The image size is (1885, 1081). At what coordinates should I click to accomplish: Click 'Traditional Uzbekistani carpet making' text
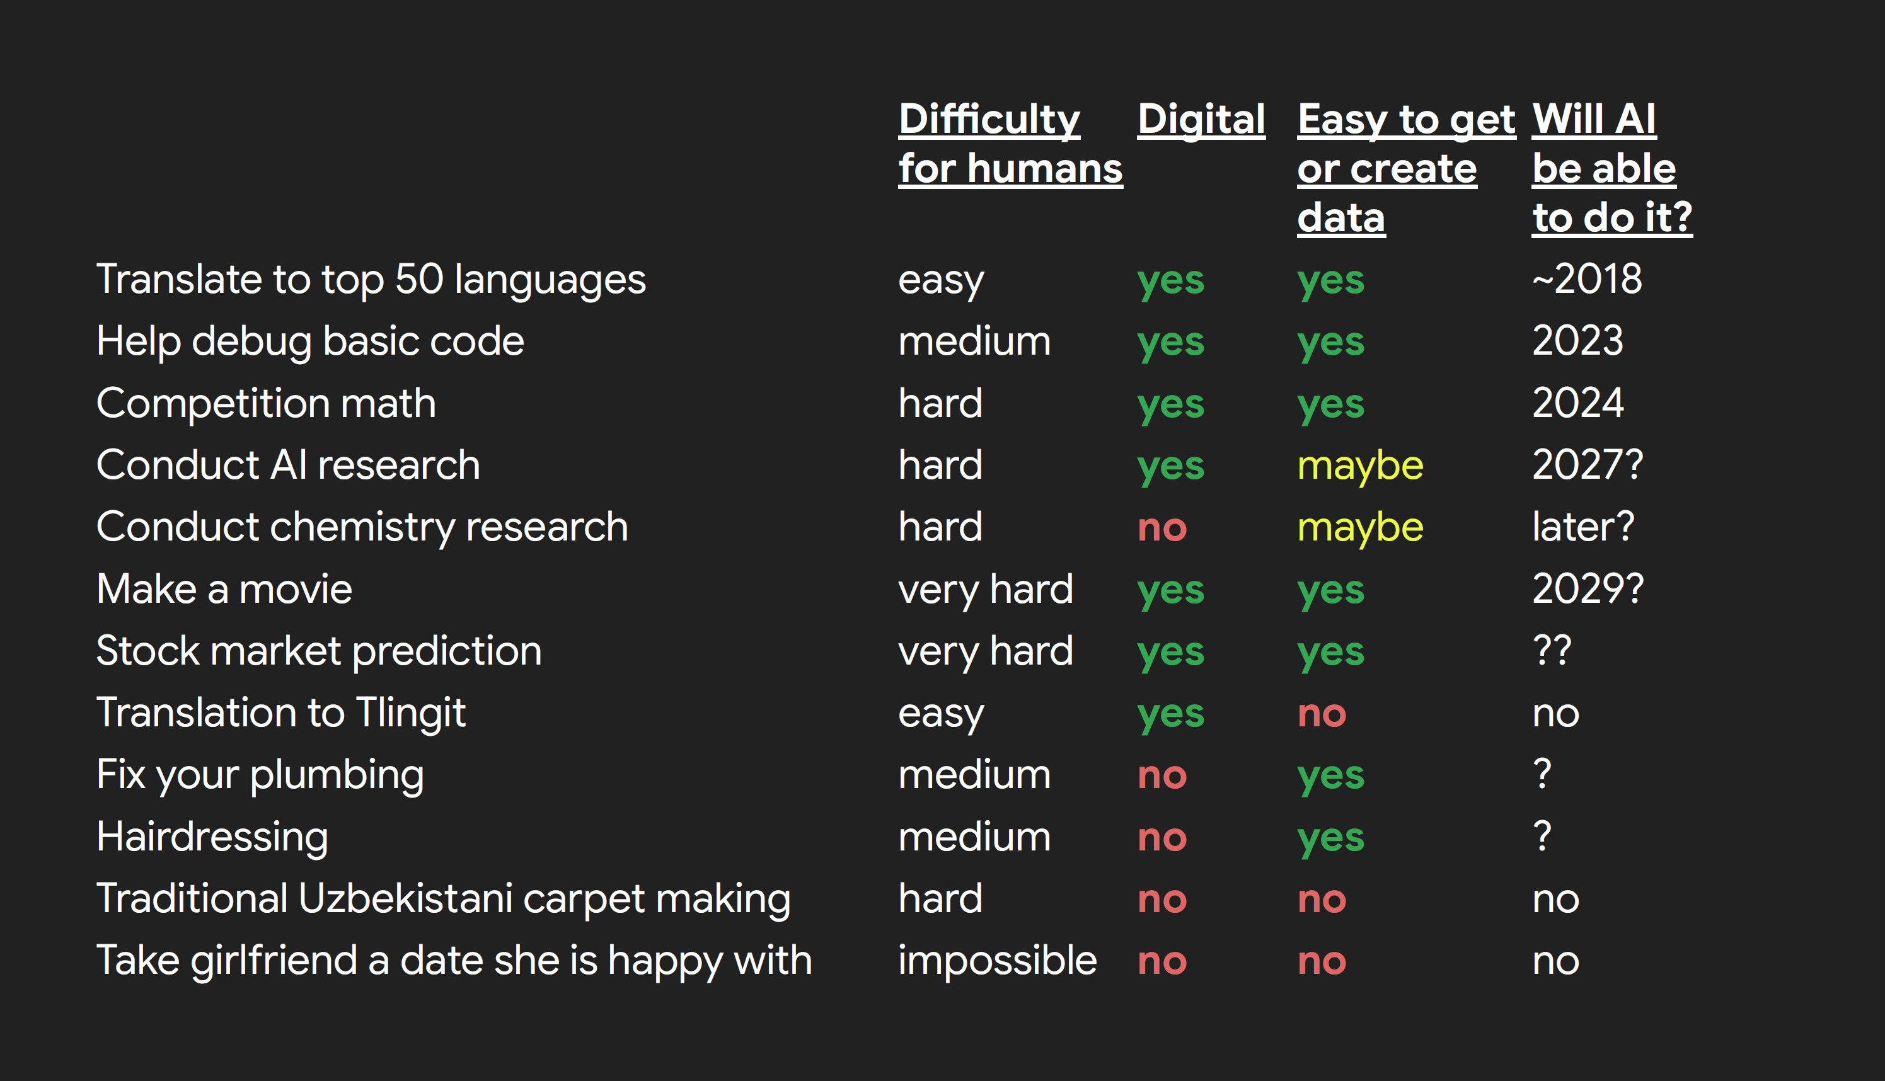(x=442, y=898)
